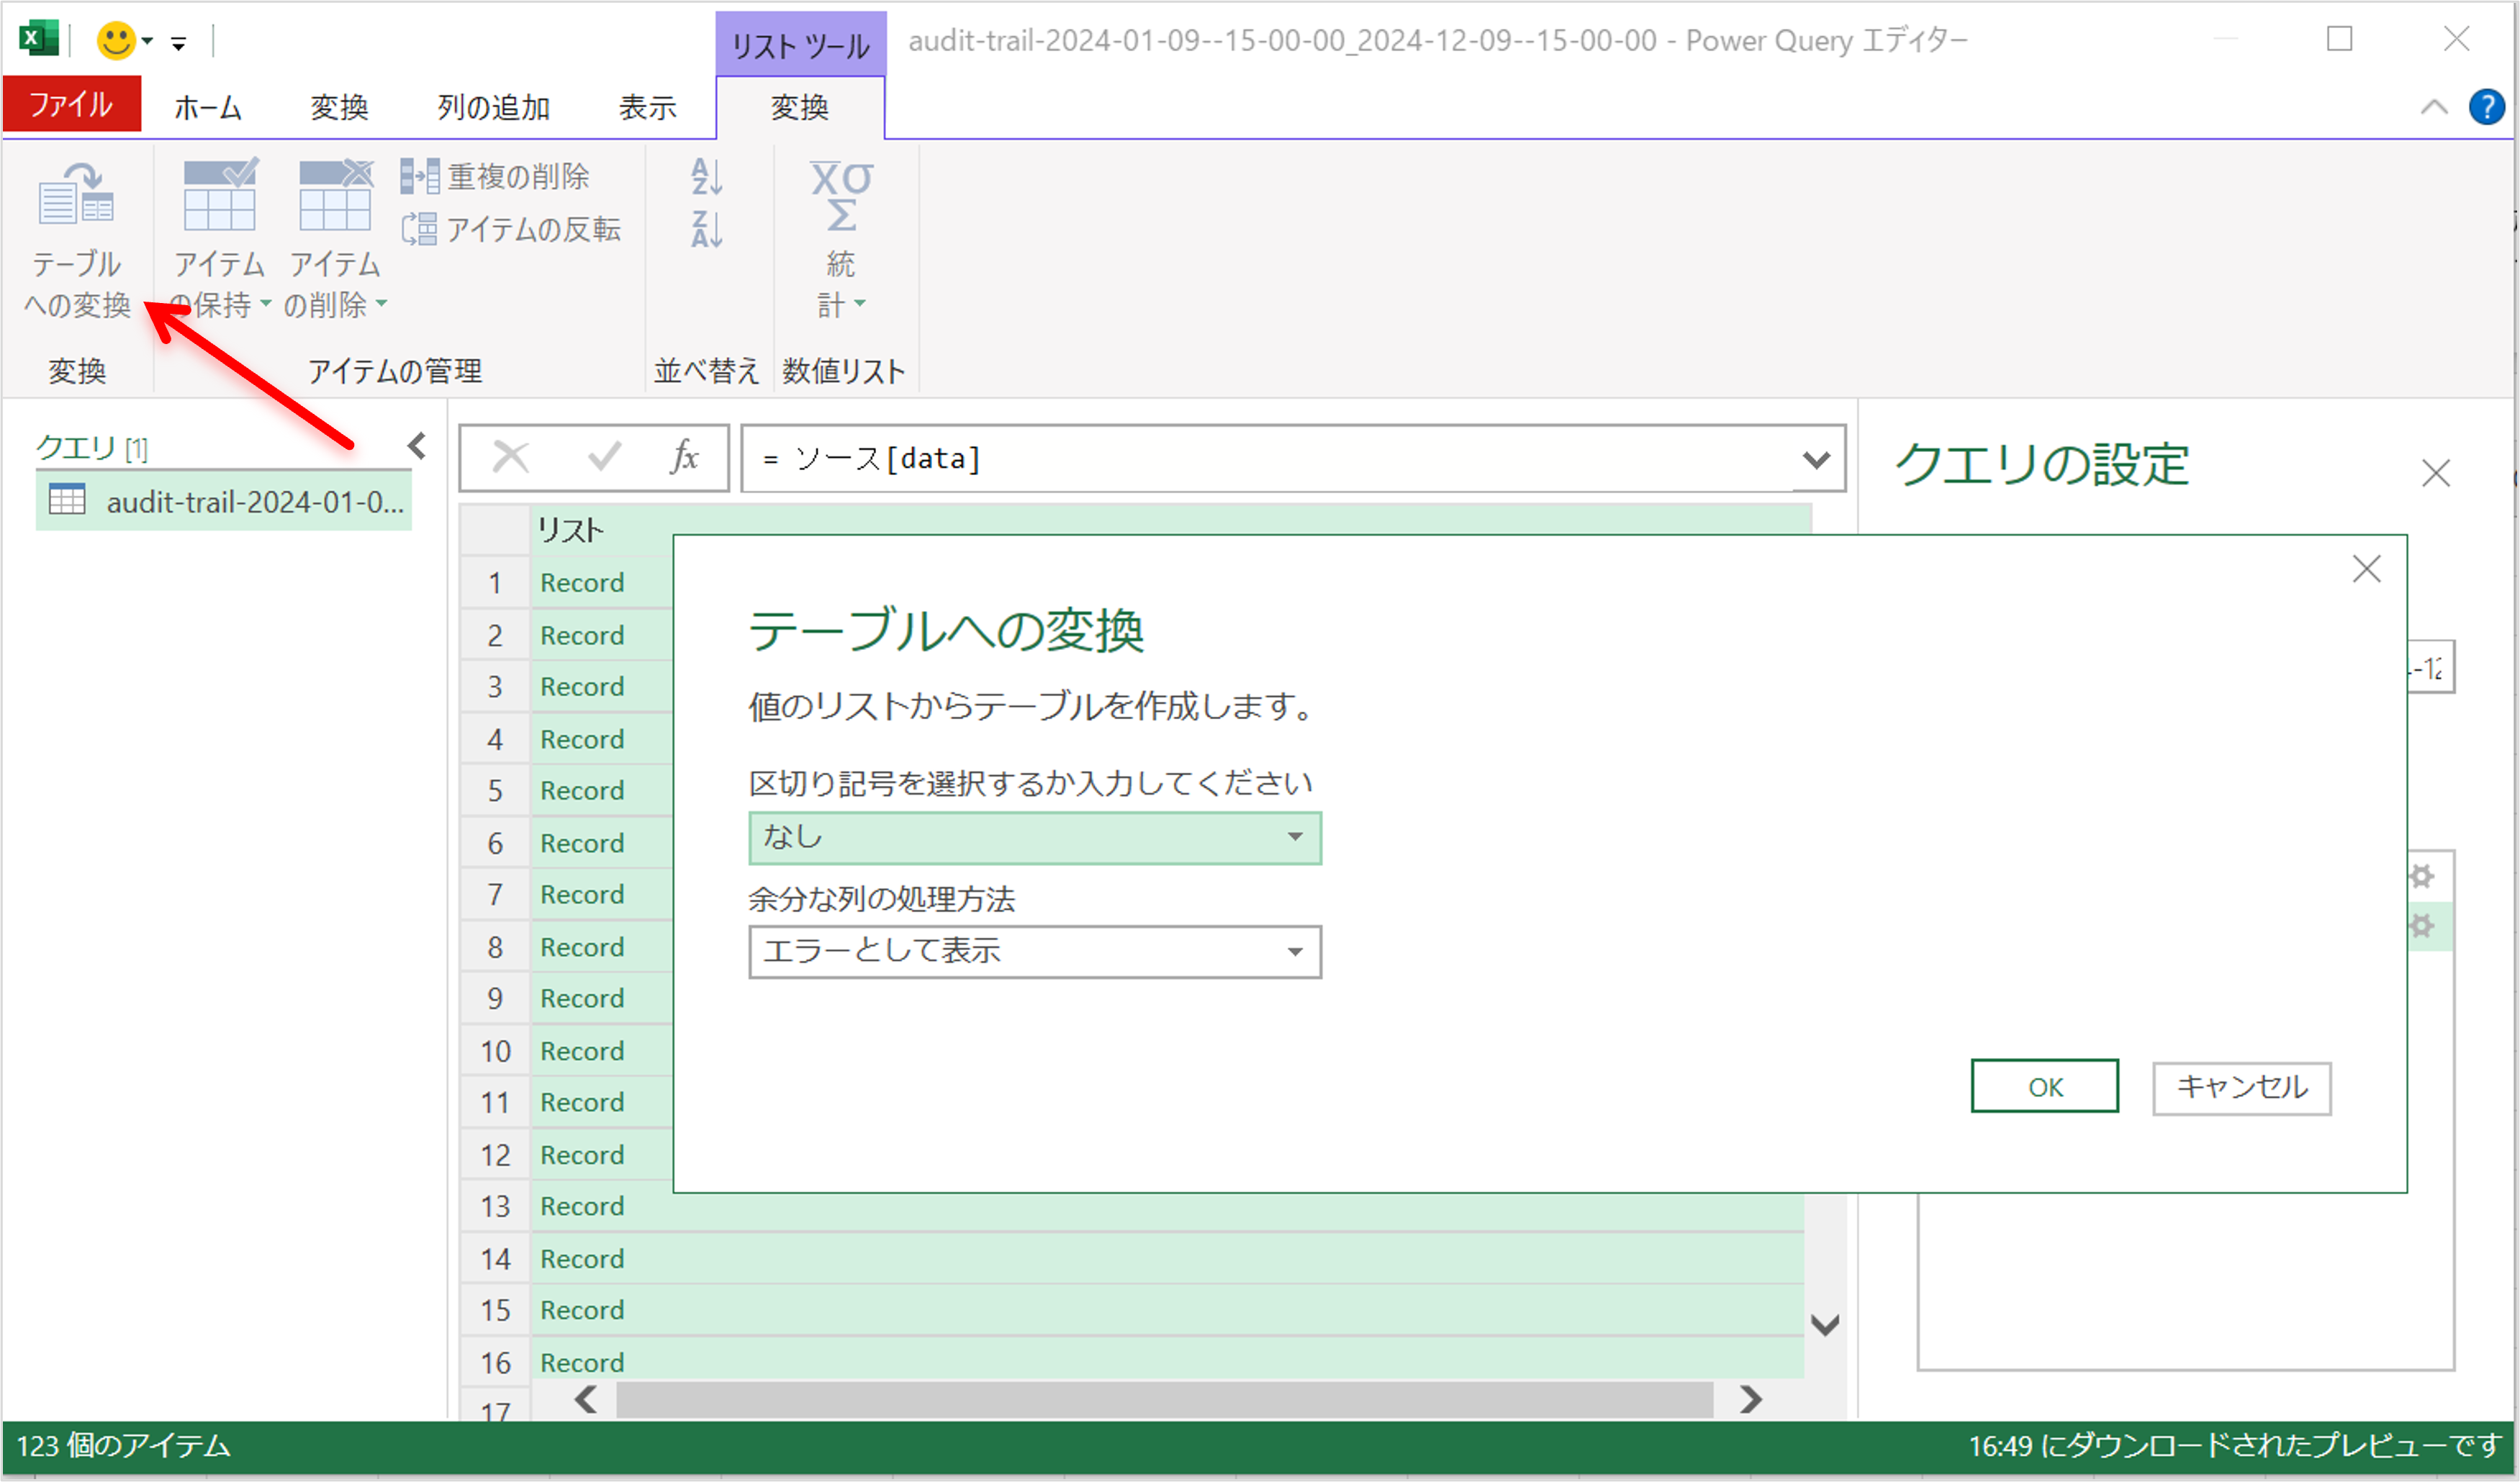Open the quick access toolbar customize arrow
This screenshot has width=2520, height=1482.
click(179, 43)
